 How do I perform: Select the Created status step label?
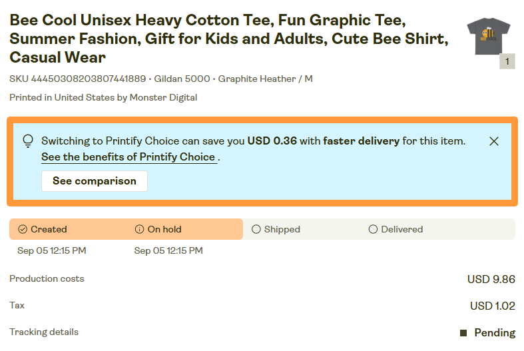coord(49,229)
